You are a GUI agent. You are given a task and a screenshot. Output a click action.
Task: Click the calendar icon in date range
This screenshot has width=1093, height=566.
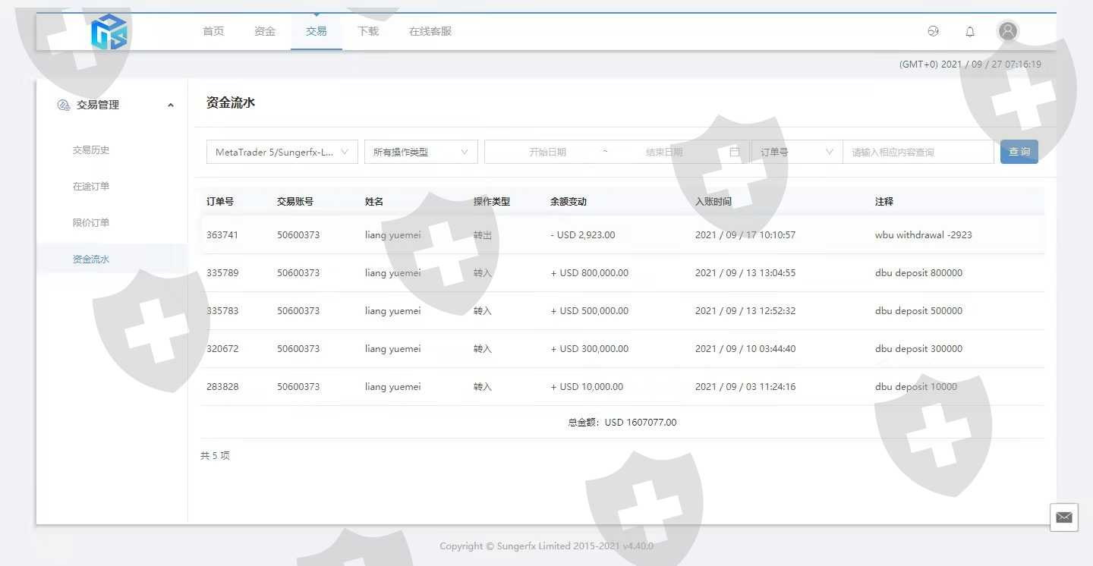[734, 152]
